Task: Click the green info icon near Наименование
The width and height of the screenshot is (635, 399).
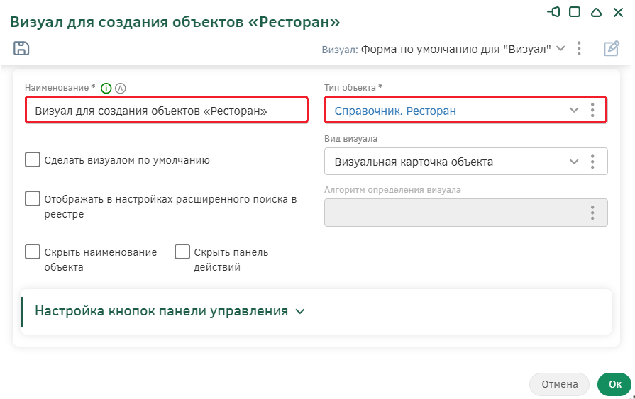Action: [106, 88]
